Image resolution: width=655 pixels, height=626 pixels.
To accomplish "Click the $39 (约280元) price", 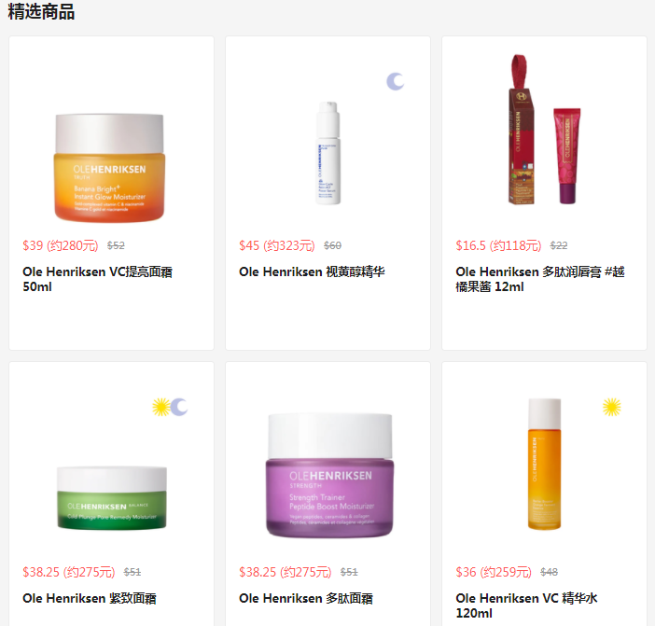I will [61, 245].
